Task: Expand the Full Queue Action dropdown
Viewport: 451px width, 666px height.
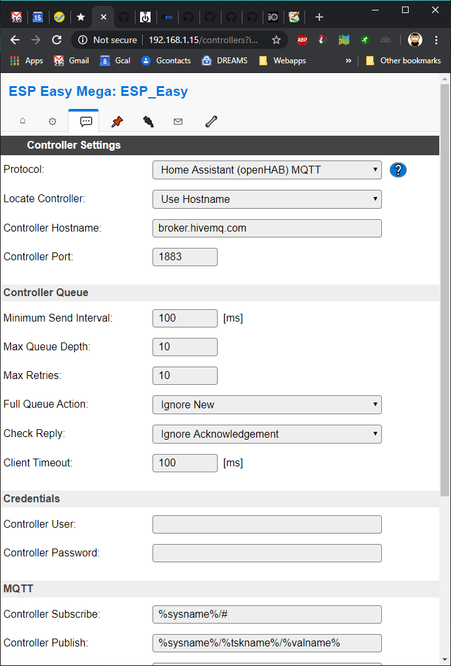Action: tap(267, 405)
